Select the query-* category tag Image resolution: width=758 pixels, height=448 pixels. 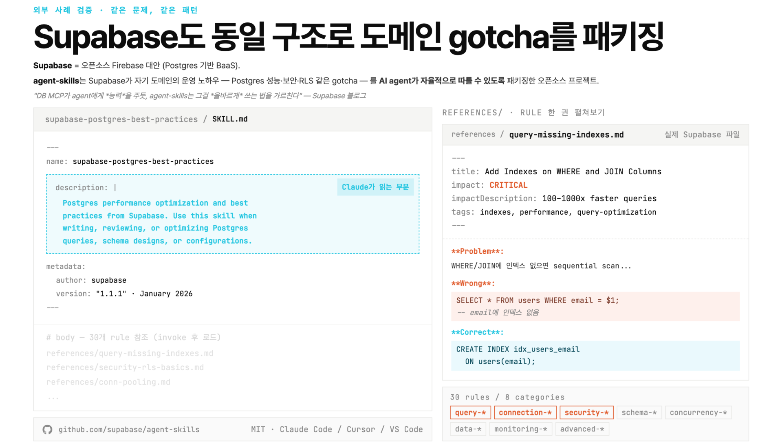(x=470, y=413)
